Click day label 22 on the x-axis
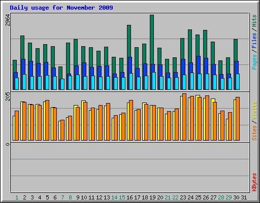 [x=175, y=197]
